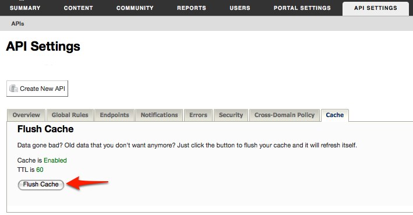Click the 'Data gone bad?' description text
This screenshot has height=215, width=413.
187,145
